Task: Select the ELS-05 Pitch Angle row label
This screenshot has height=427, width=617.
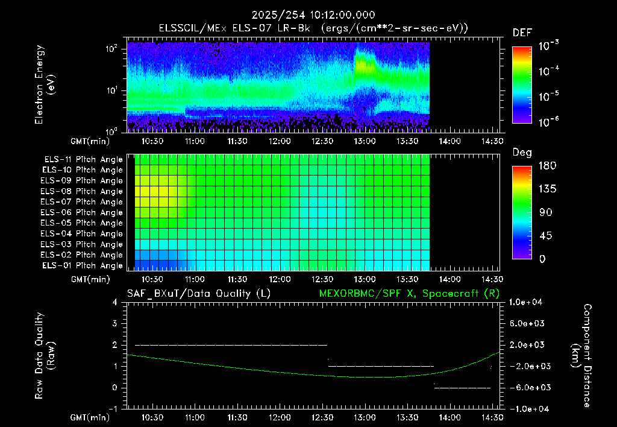Action: click(82, 223)
